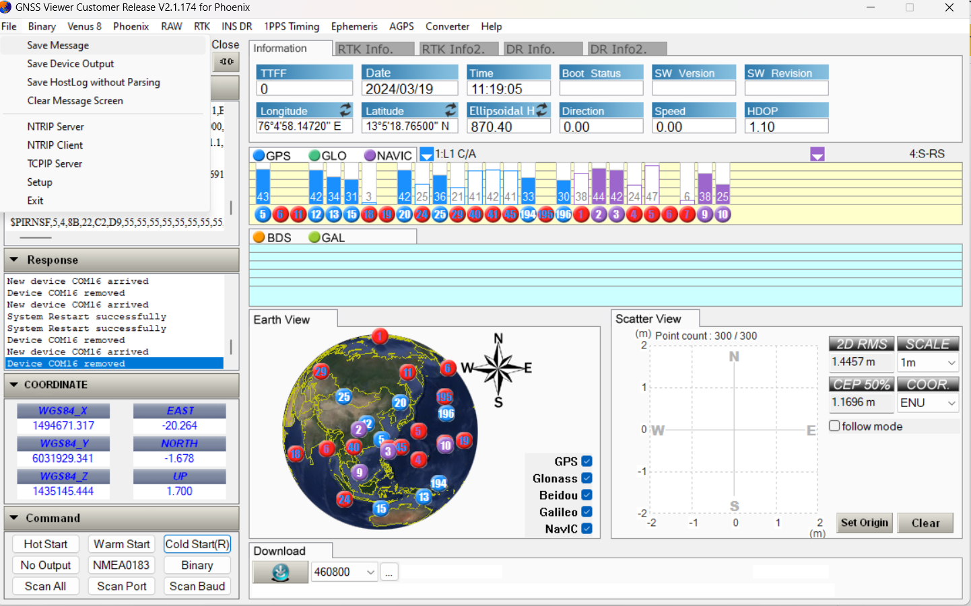Disable the Galileo satellites checkbox

click(x=587, y=512)
